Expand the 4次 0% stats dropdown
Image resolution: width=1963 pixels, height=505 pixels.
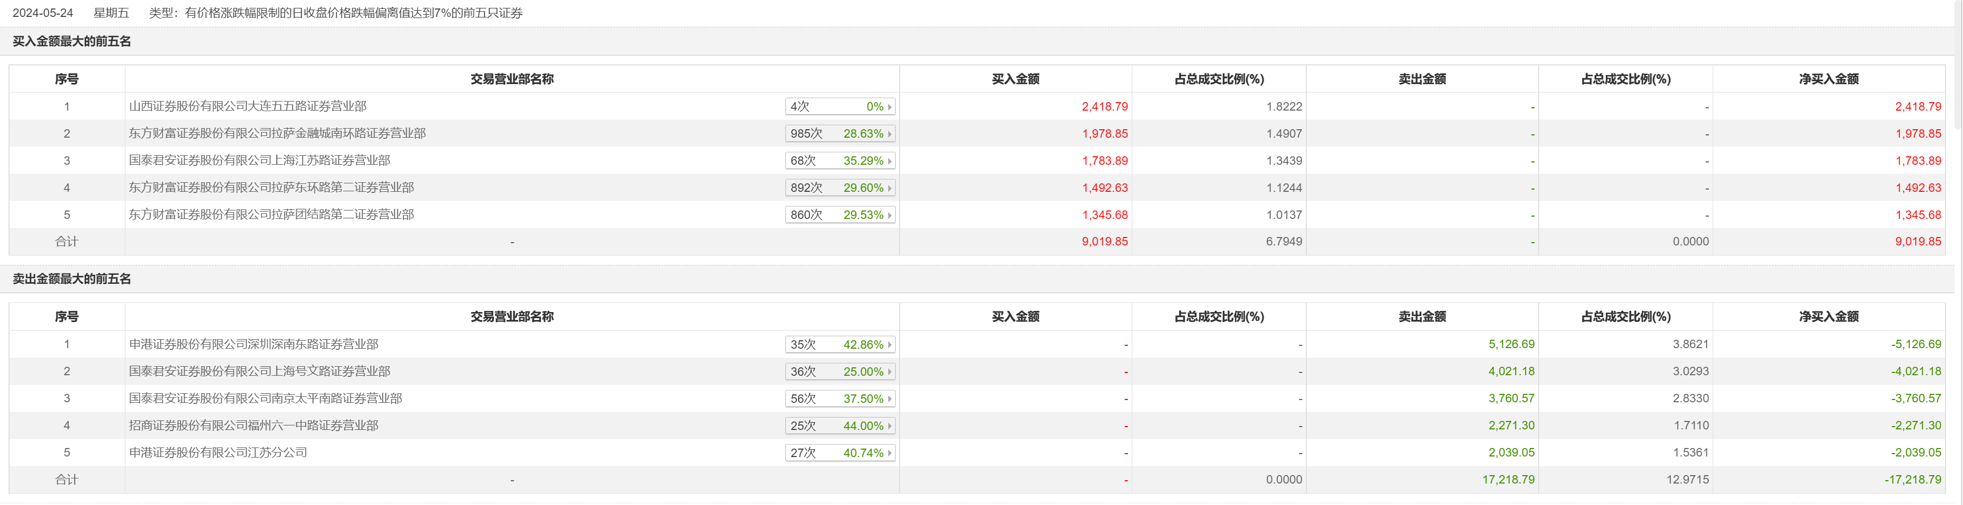840,107
